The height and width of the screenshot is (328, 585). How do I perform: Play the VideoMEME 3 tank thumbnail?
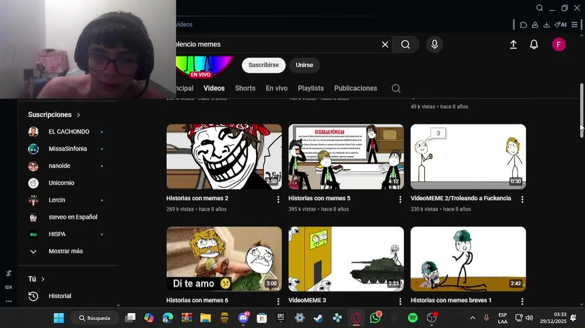point(346,259)
